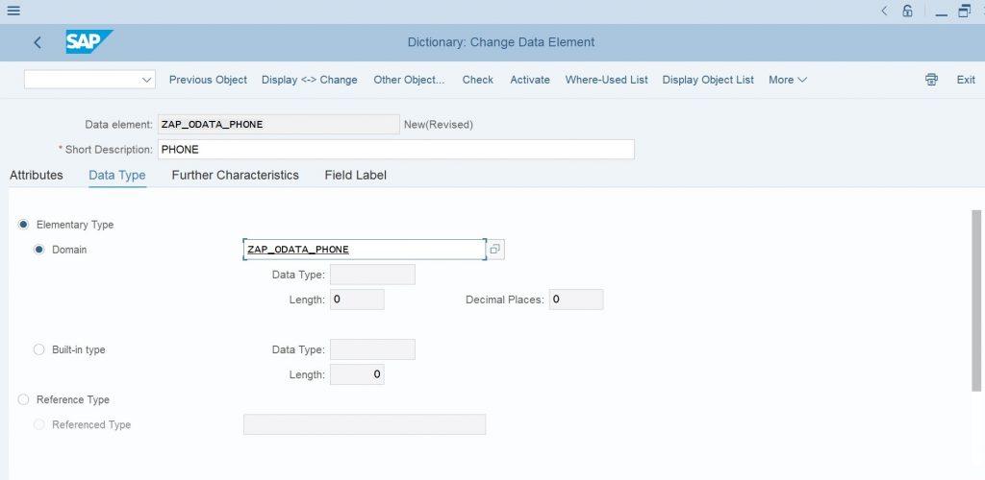Screen dimensions: 985x480
Task: Click the Domain input field ZAP_ODATA_PHONE
Action: 365,250
